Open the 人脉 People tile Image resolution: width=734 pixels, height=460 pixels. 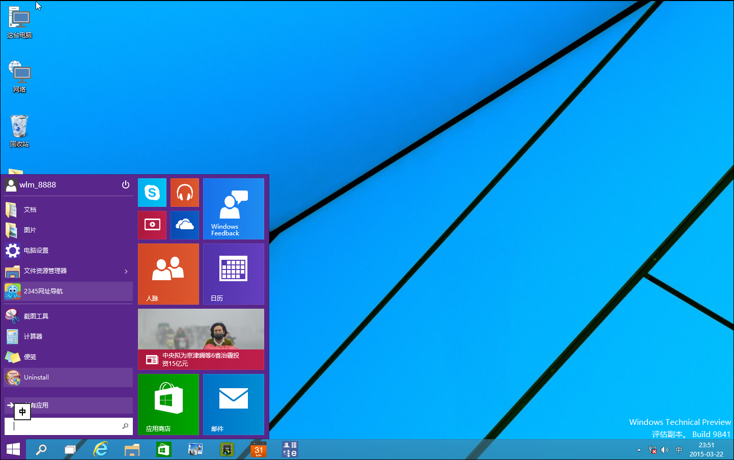pos(168,274)
